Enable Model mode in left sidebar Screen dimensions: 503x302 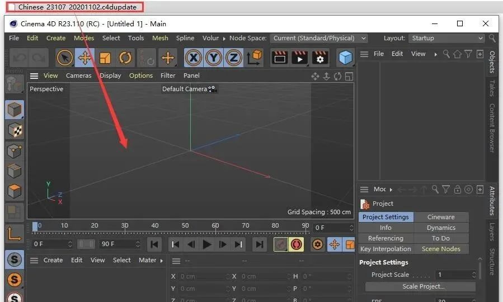(x=15, y=110)
